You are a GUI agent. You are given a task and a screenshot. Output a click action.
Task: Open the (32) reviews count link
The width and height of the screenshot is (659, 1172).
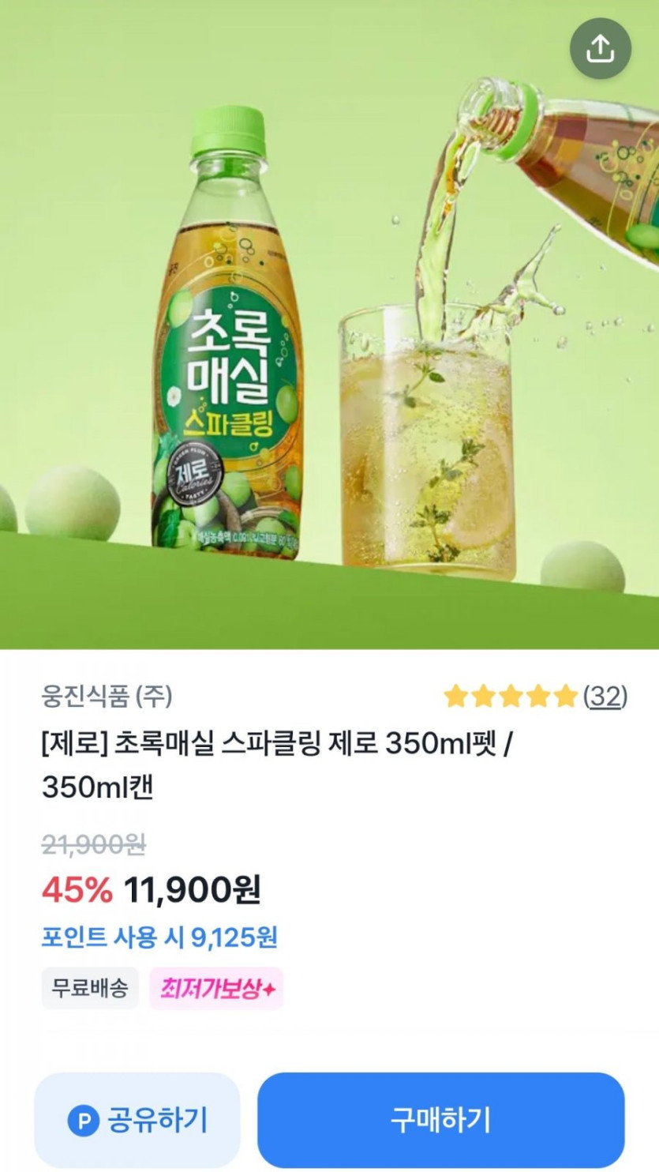pos(605,696)
